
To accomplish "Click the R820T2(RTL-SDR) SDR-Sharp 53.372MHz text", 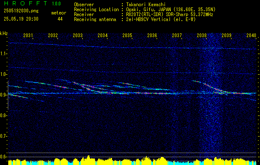I will (169, 14).
